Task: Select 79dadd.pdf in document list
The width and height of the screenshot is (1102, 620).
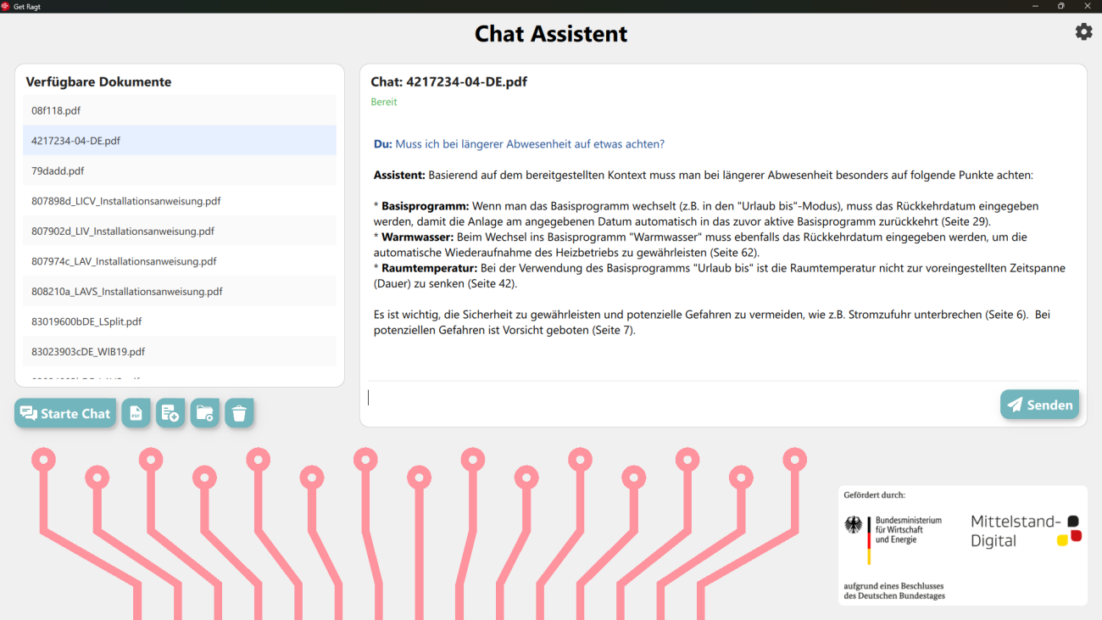Action: tap(180, 170)
